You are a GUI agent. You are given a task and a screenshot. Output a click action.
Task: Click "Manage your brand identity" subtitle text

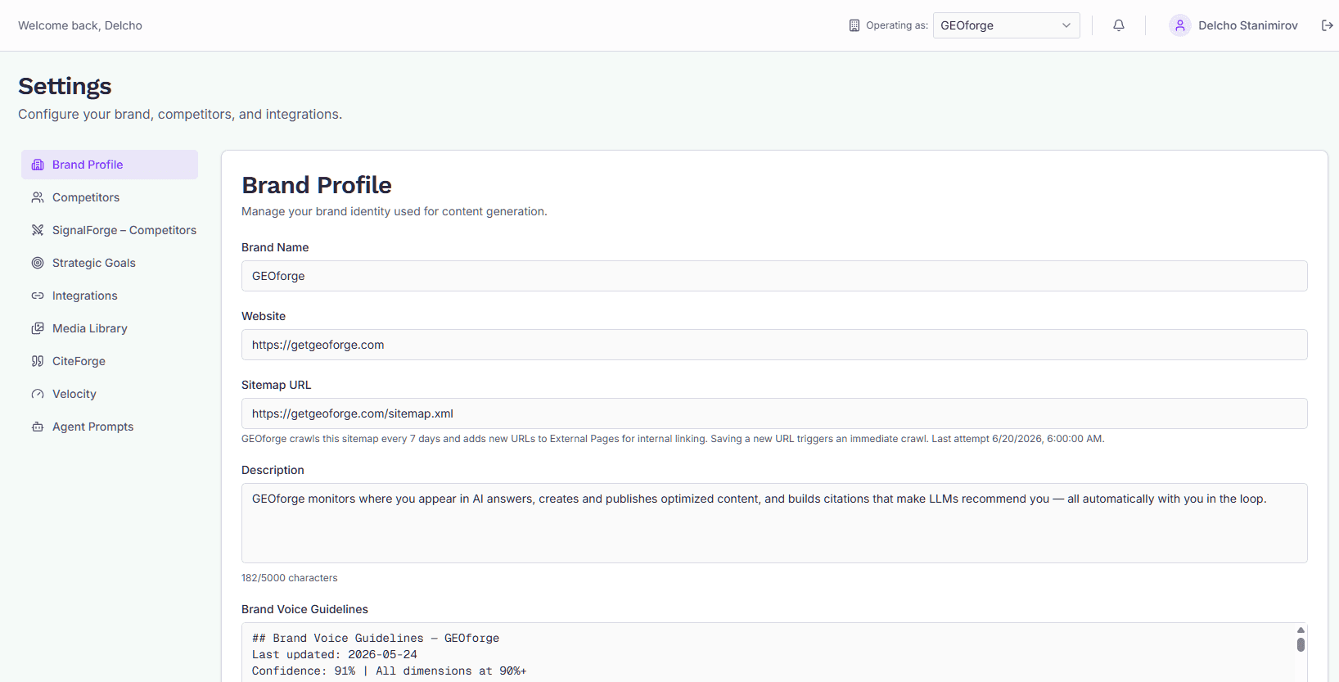(x=394, y=211)
